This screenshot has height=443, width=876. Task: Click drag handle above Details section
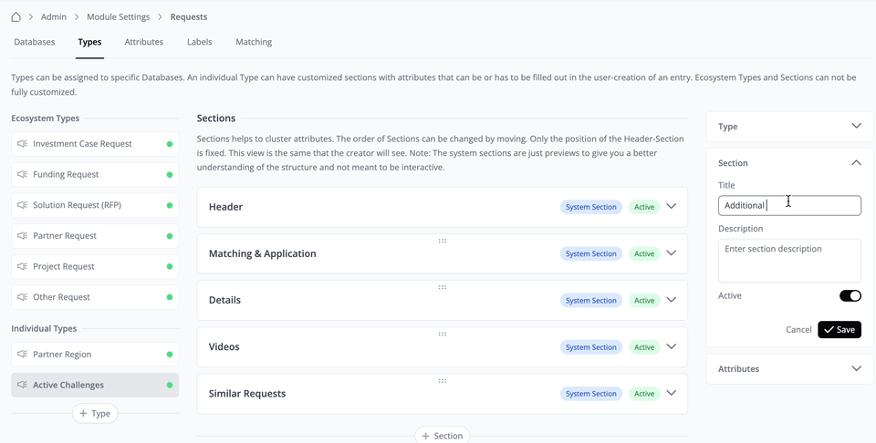point(442,287)
